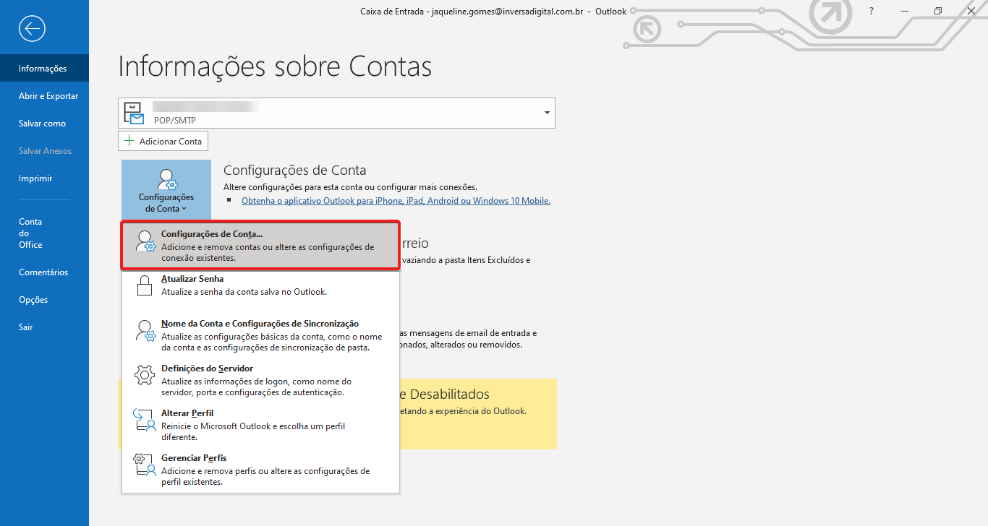Screen dimensions: 988x526
Task: Click the Adicionar Conta button
Action: tap(163, 141)
